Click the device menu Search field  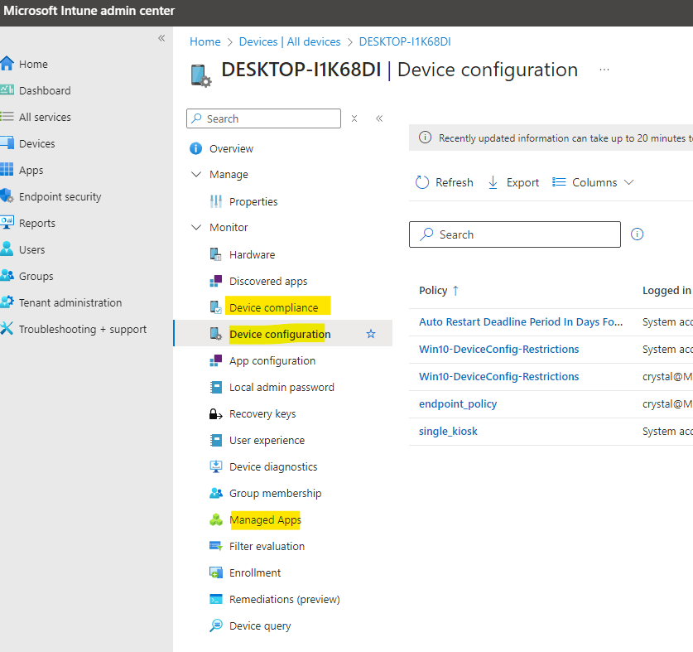coord(264,118)
